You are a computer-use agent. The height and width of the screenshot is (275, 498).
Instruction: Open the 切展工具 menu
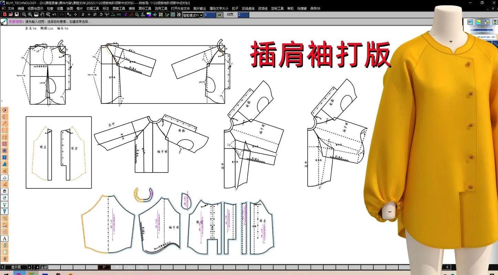click(x=93, y=8)
